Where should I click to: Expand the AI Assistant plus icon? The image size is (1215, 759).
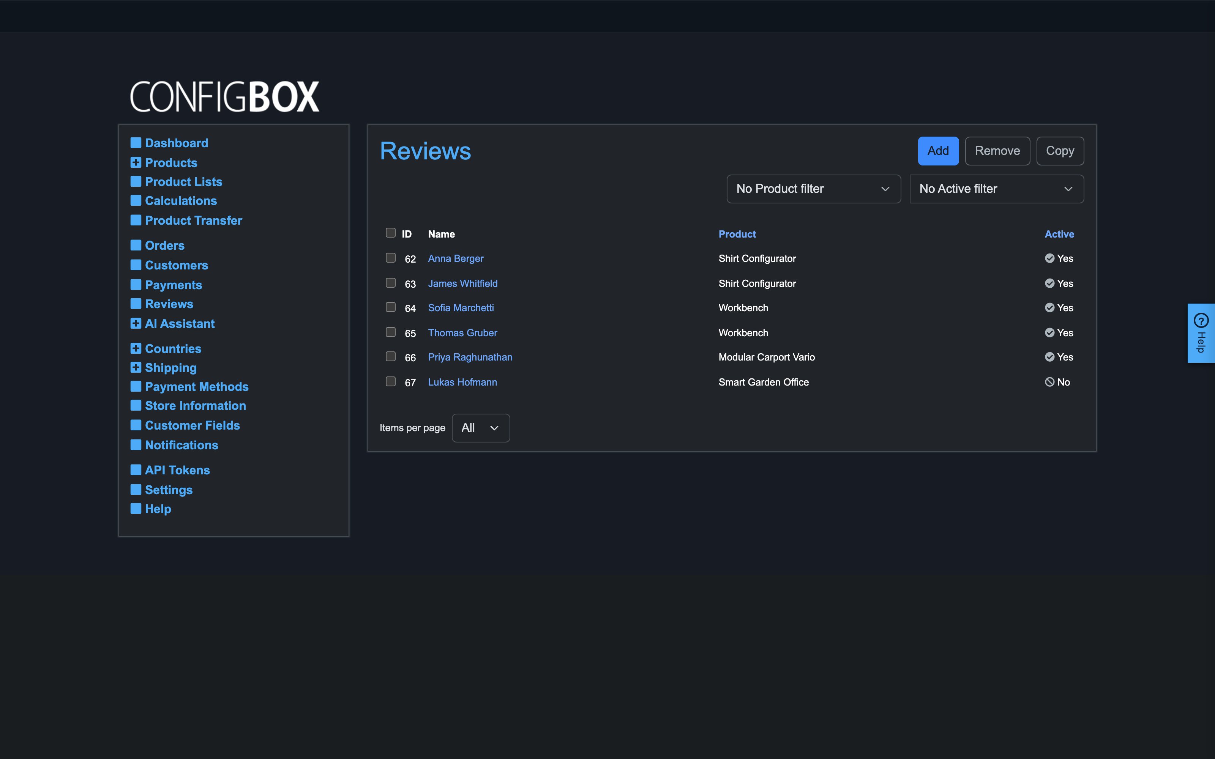pos(136,323)
